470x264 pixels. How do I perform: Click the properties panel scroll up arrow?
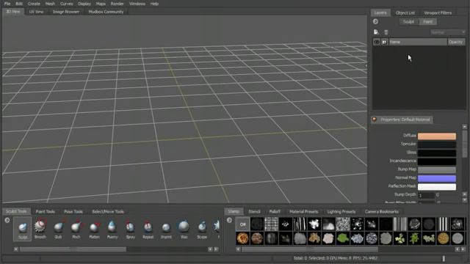(x=465, y=127)
